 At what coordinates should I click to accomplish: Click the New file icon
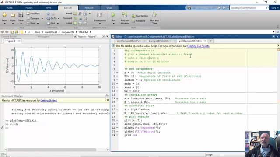[4, 15]
